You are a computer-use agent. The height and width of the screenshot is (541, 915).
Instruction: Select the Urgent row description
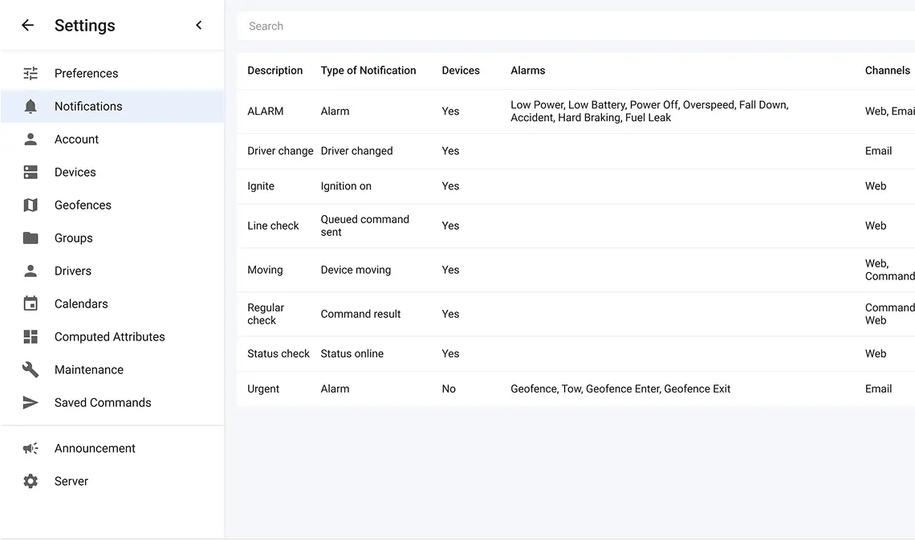(x=263, y=388)
